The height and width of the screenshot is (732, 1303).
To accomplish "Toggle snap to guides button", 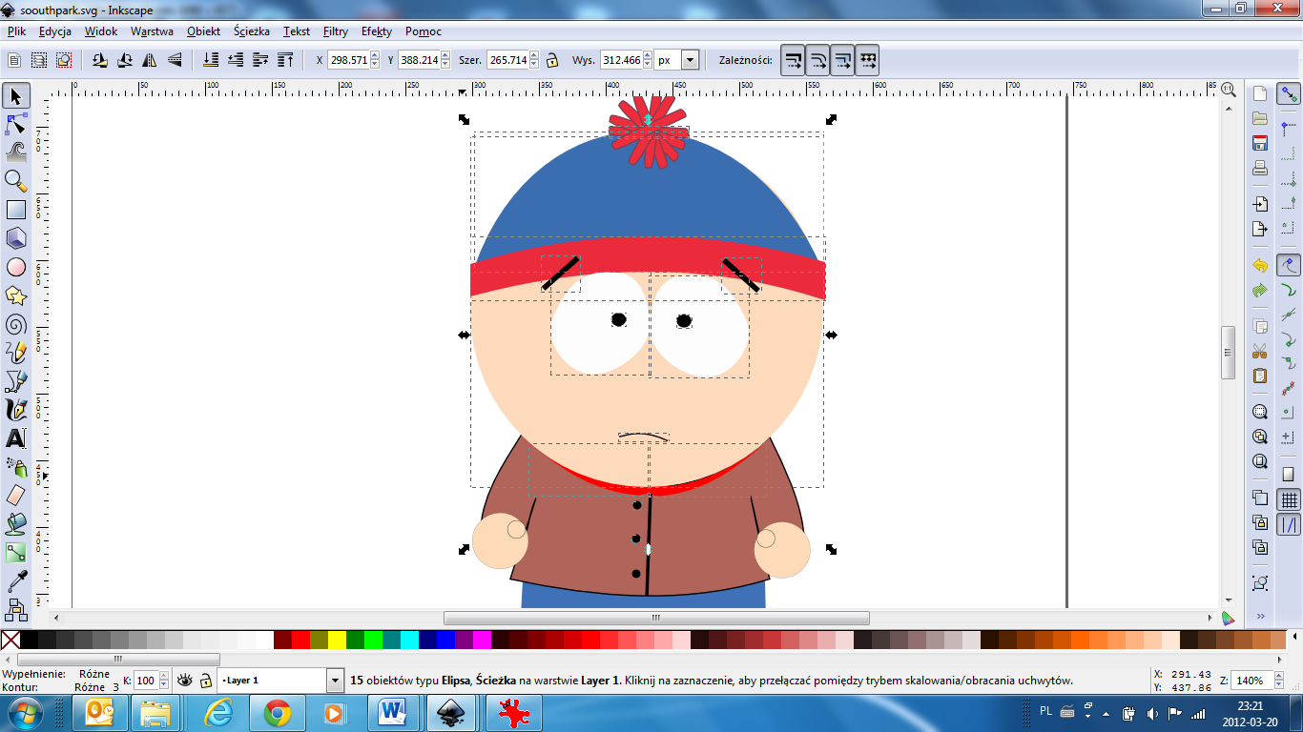I will pyautogui.click(x=1289, y=524).
